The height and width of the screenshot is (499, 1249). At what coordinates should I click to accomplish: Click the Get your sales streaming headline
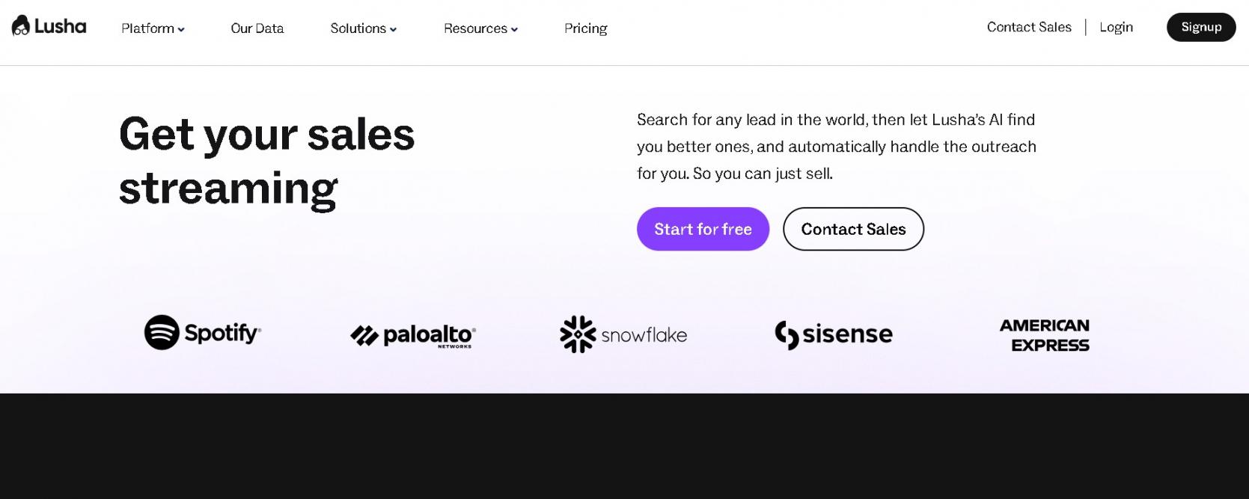pyautogui.click(x=267, y=161)
